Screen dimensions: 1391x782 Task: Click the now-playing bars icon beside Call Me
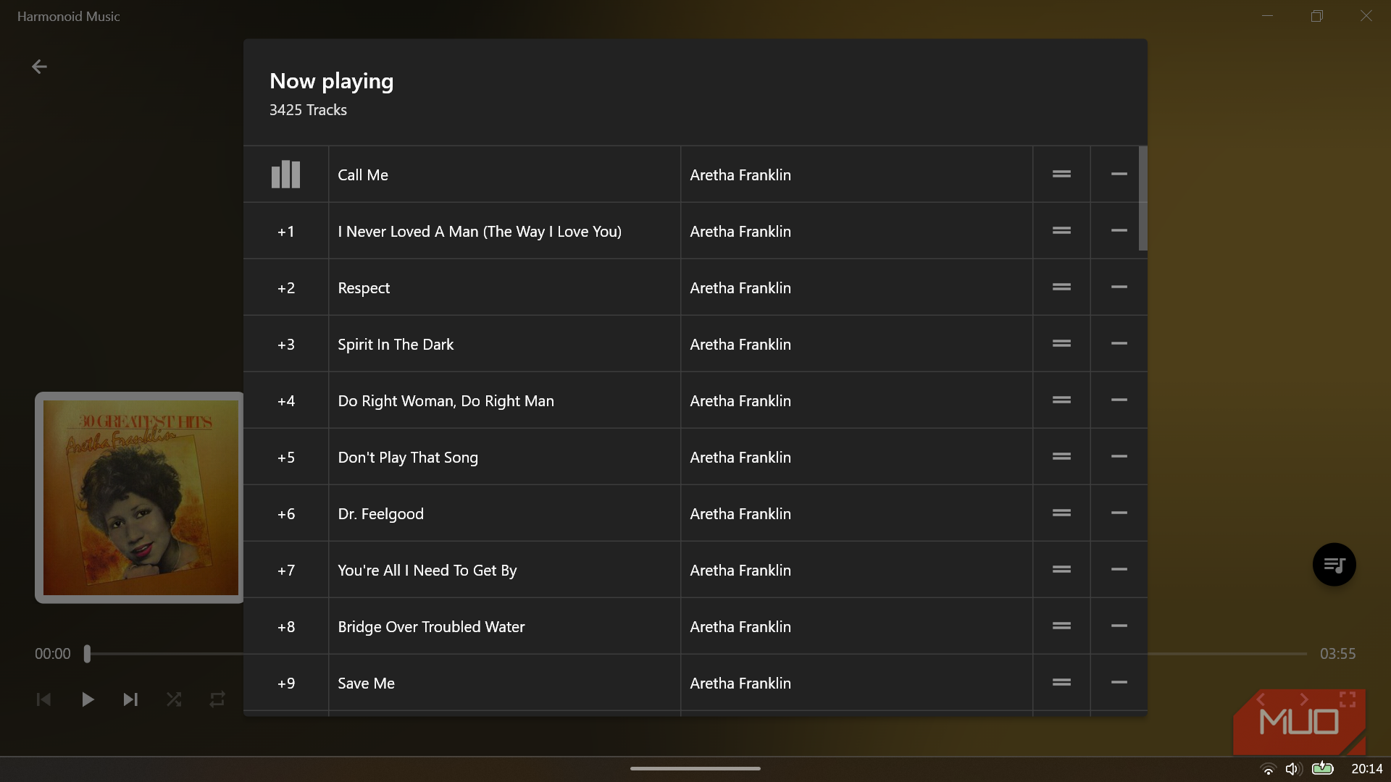(285, 175)
